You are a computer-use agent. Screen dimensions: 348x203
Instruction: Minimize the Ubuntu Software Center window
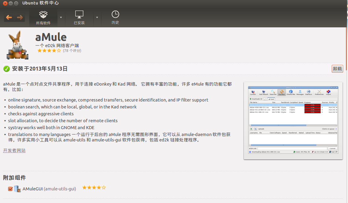[11, 3]
